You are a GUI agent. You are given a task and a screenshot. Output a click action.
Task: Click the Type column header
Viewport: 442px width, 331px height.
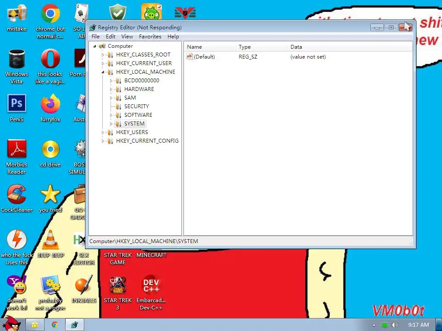coord(262,47)
